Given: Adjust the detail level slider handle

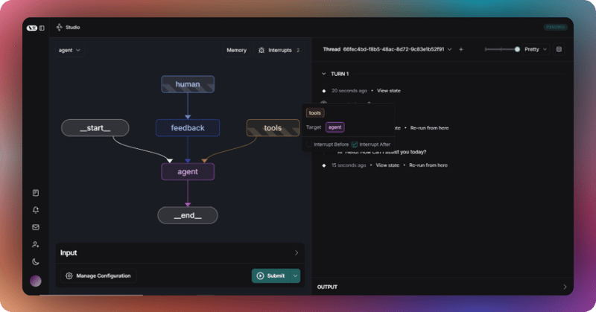Looking at the screenshot, I should (517, 50).
